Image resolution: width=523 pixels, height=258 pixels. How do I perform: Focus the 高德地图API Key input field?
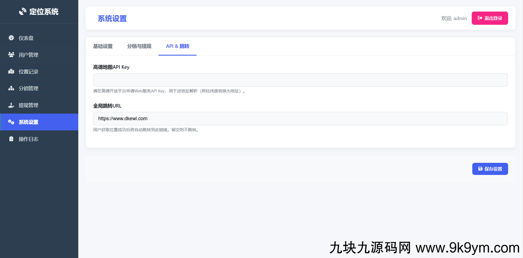(x=300, y=80)
